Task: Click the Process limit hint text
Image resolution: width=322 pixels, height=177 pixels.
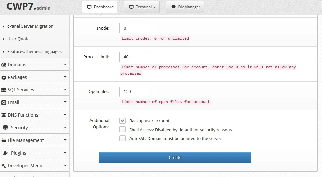Action: click(208, 70)
